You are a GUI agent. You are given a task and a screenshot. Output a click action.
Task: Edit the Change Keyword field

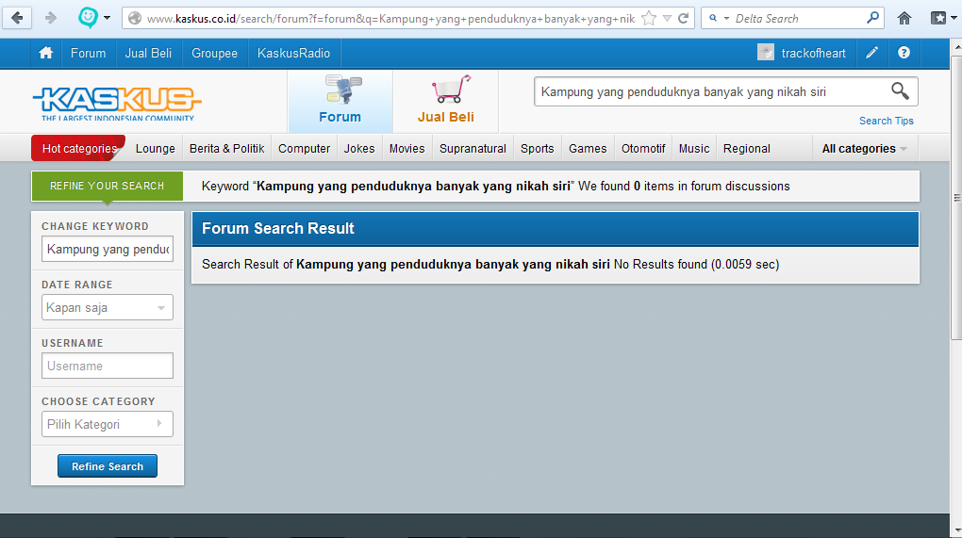pos(108,249)
